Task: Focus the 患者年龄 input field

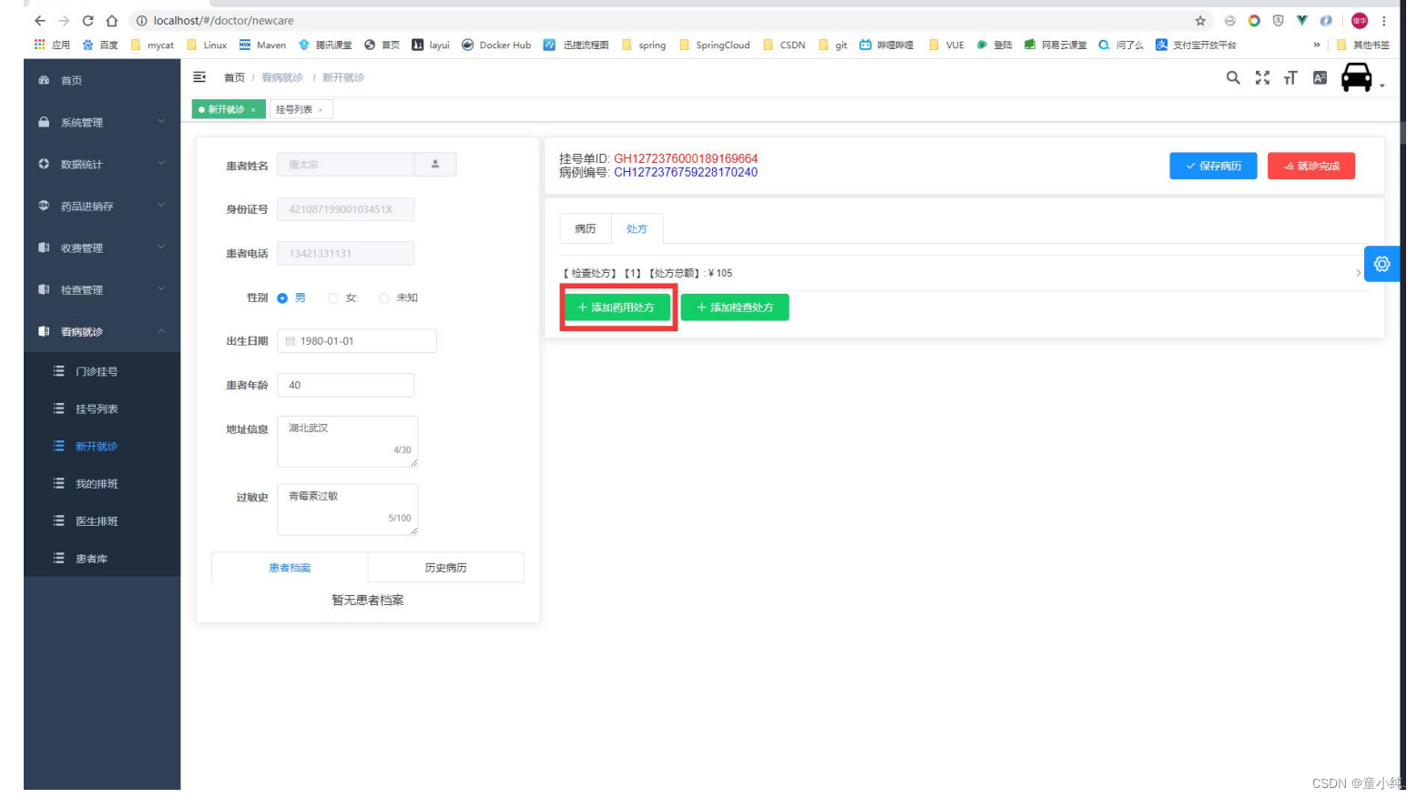Action: point(345,385)
